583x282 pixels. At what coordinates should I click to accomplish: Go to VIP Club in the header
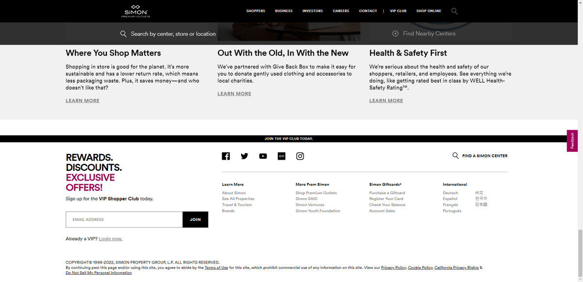(x=398, y=11)
